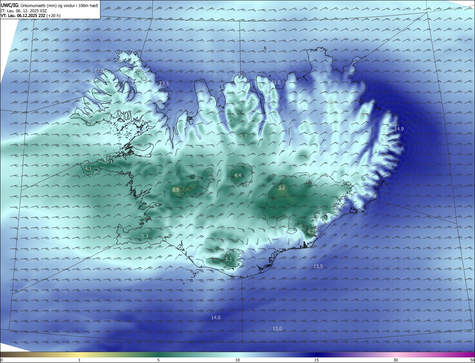Click the 50 tick on the color scale
This screenshot has height=363, width=475.
(x=472, y=360)
